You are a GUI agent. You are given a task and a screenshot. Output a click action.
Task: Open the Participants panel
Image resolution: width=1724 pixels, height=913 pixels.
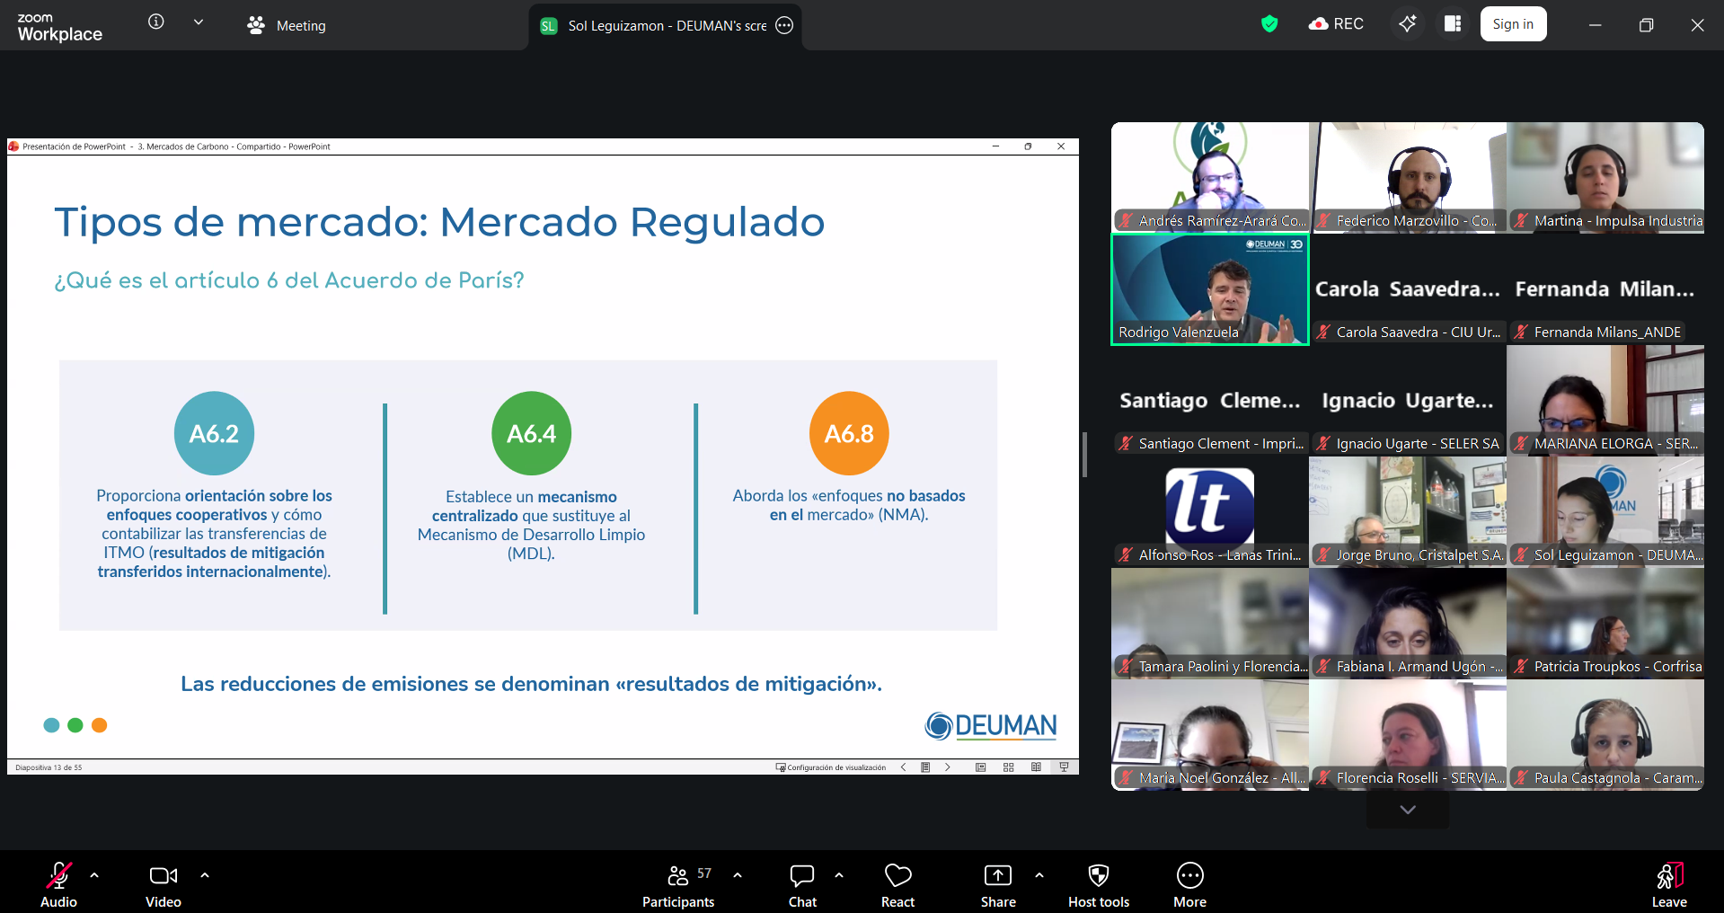[x=678, y=885]
